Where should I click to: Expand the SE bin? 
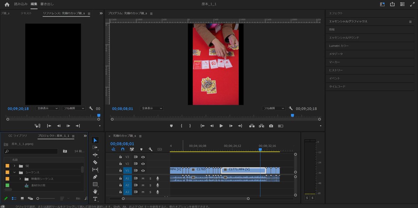click(15, 166)
